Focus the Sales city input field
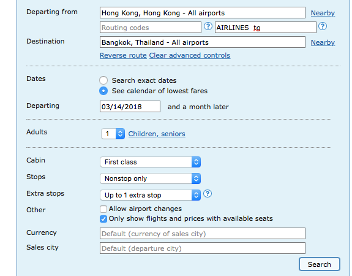Screen dimensions: 352x276 pos(203,248)
